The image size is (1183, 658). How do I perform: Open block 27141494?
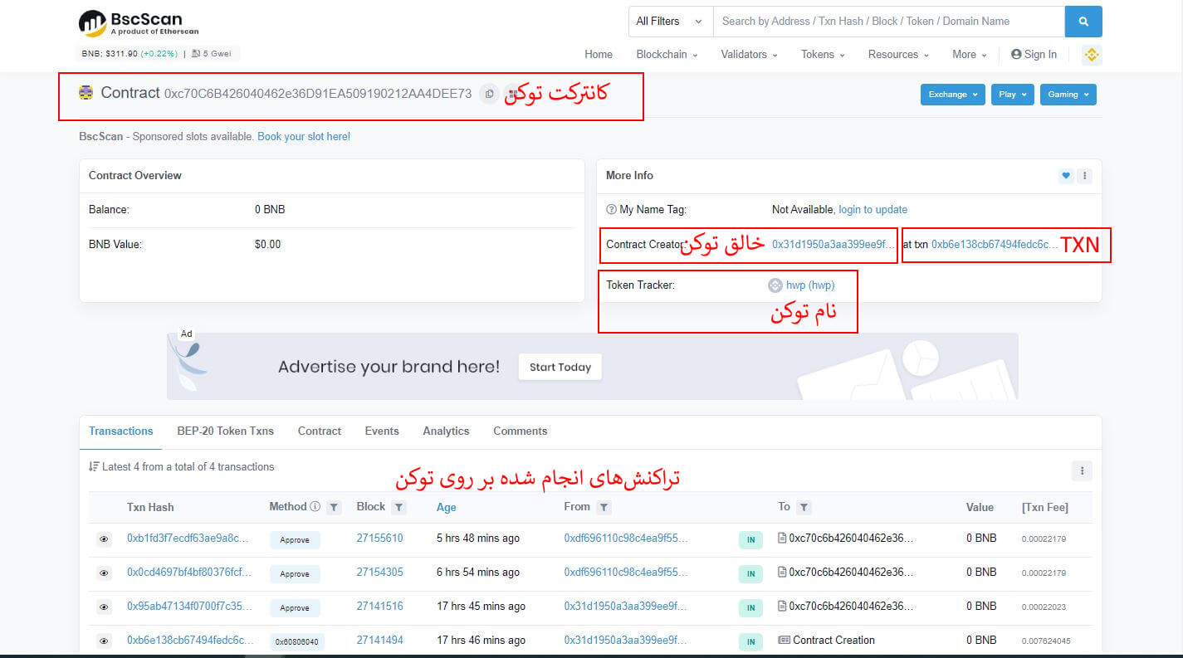pos(379,641)
